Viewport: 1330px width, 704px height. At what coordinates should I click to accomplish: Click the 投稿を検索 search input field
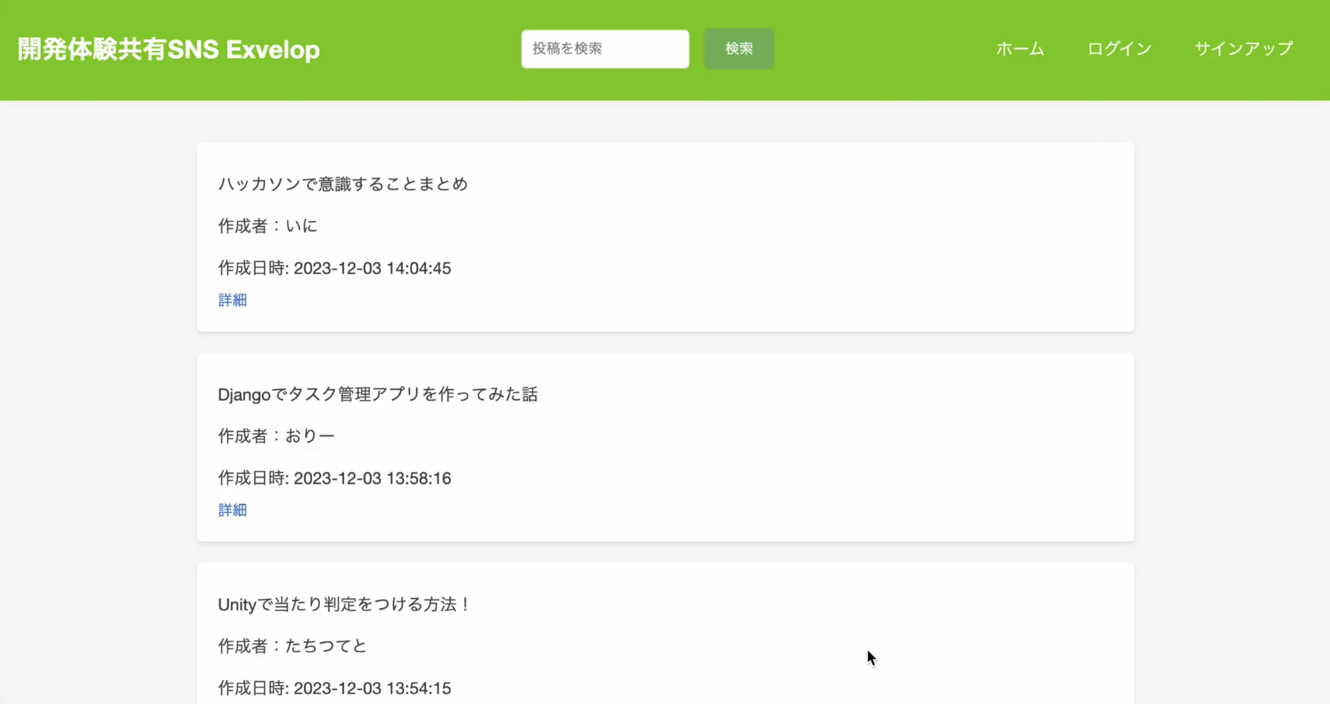[604, 48]
